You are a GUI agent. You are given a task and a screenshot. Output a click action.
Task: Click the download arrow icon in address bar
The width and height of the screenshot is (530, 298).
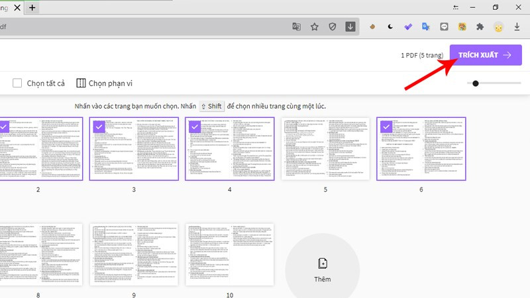coord(350,26)
